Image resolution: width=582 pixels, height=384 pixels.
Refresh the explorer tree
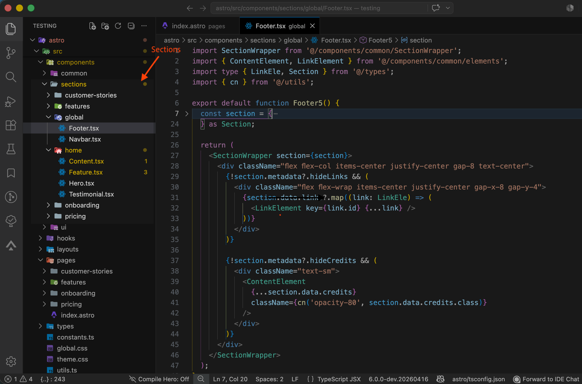pyautogui.click(x=118, y=26)
